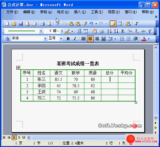This screenshot has width=160, height=147.
Task: Click the Format Painter brush icon
Action: (x=85, y=24)
